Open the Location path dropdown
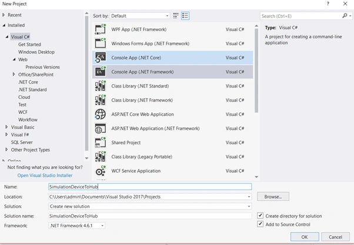354x245 pixels. tap(249, 197)
